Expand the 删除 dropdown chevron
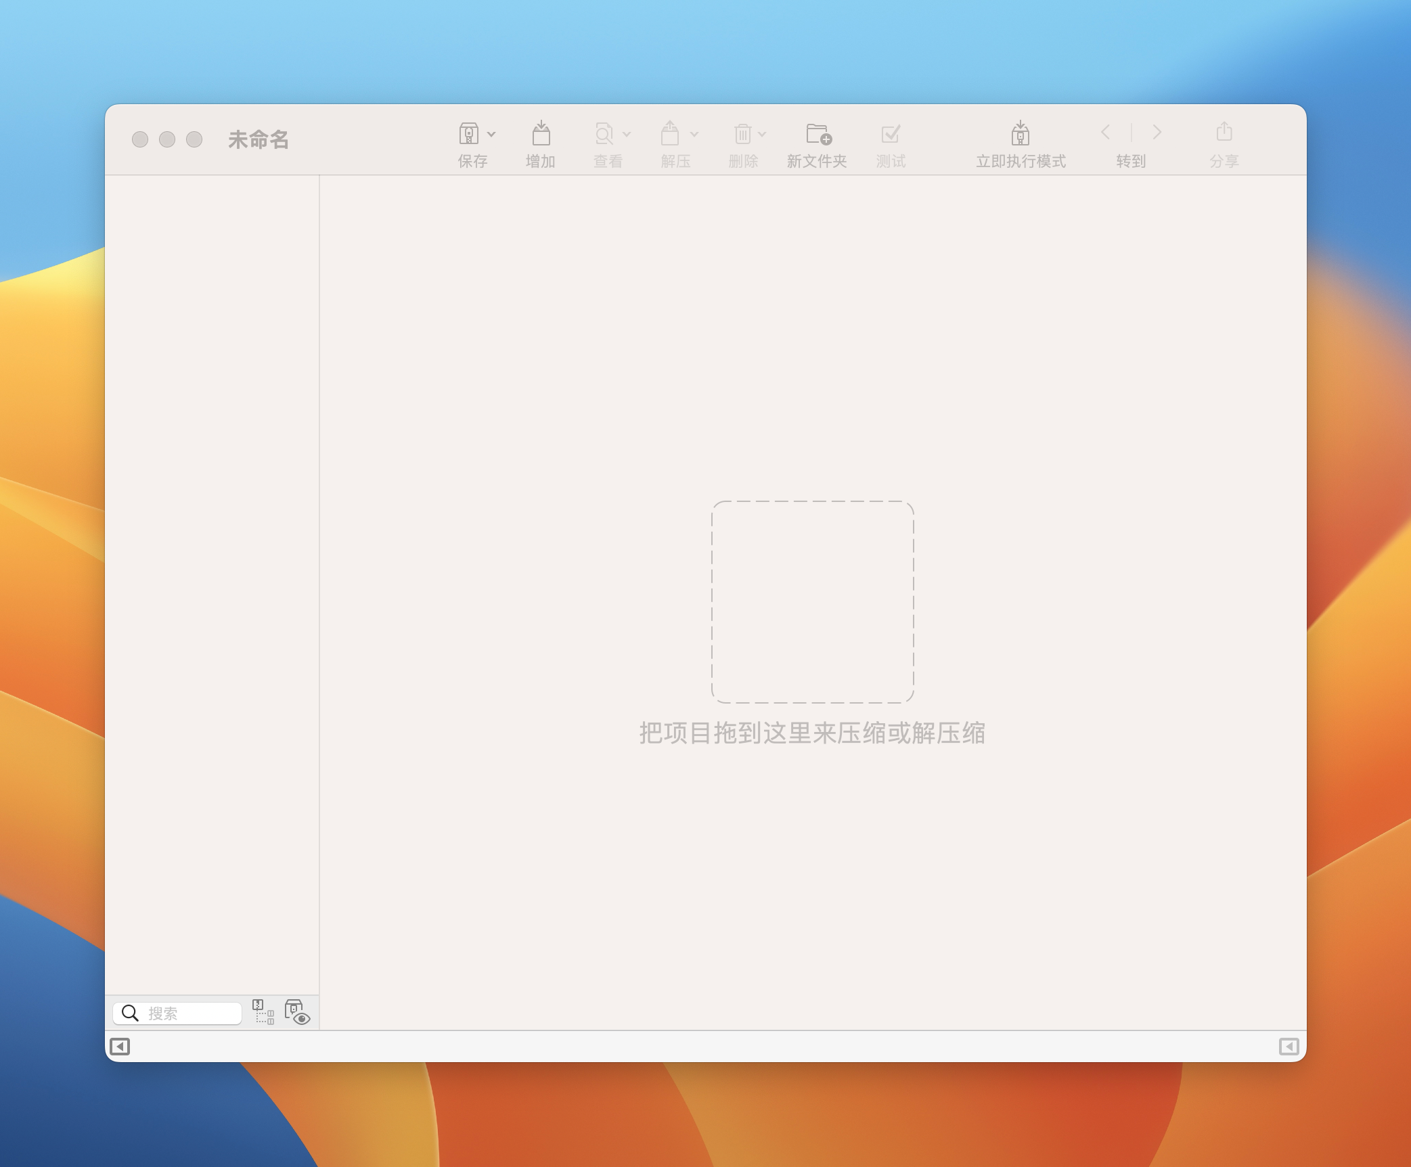 click(762, 135)
